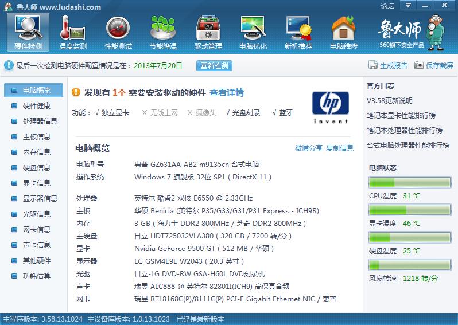This screenshot has width=458, height=325.
Task: Open 显卡信息 graphics card section
Action: (37, 183)
